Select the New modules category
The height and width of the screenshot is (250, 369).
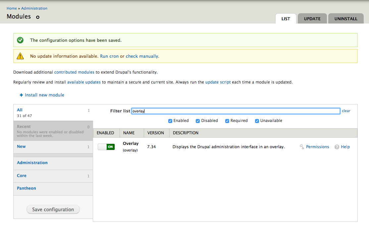53,147
